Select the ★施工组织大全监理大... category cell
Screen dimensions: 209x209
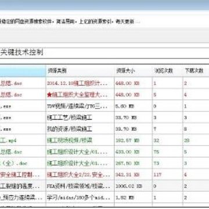(x=80, y=95)
